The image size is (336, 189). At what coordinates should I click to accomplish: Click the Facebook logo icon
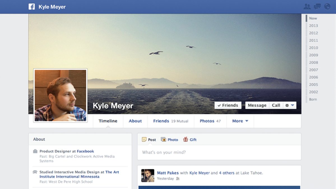(x=32, y=7)
